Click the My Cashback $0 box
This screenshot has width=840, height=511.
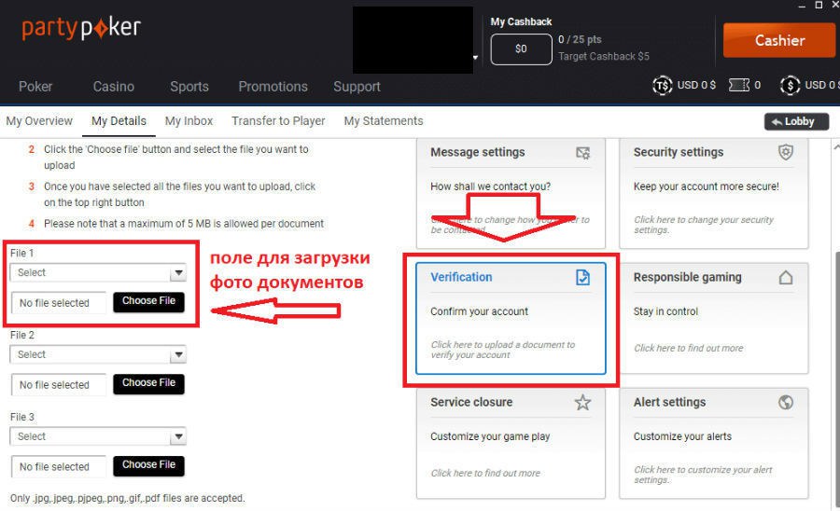click(x=520, y=48)
